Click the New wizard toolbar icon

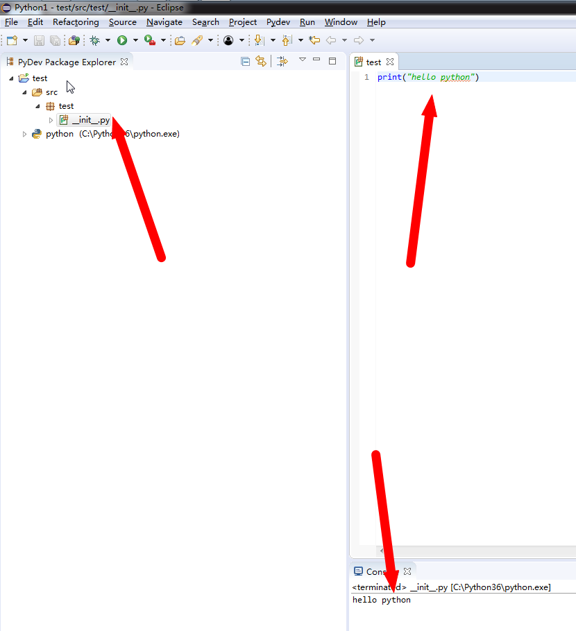12,40
